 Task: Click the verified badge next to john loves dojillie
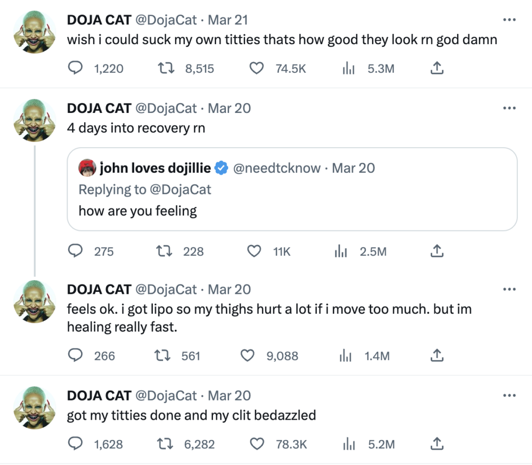pos(221,167)
